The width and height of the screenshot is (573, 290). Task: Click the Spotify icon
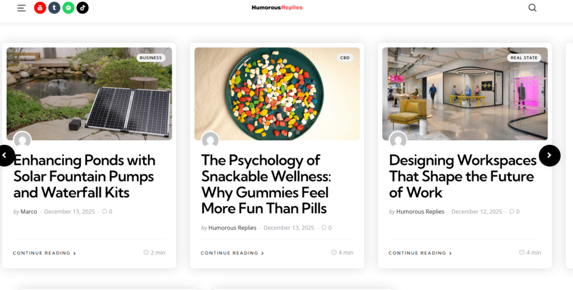68,8
